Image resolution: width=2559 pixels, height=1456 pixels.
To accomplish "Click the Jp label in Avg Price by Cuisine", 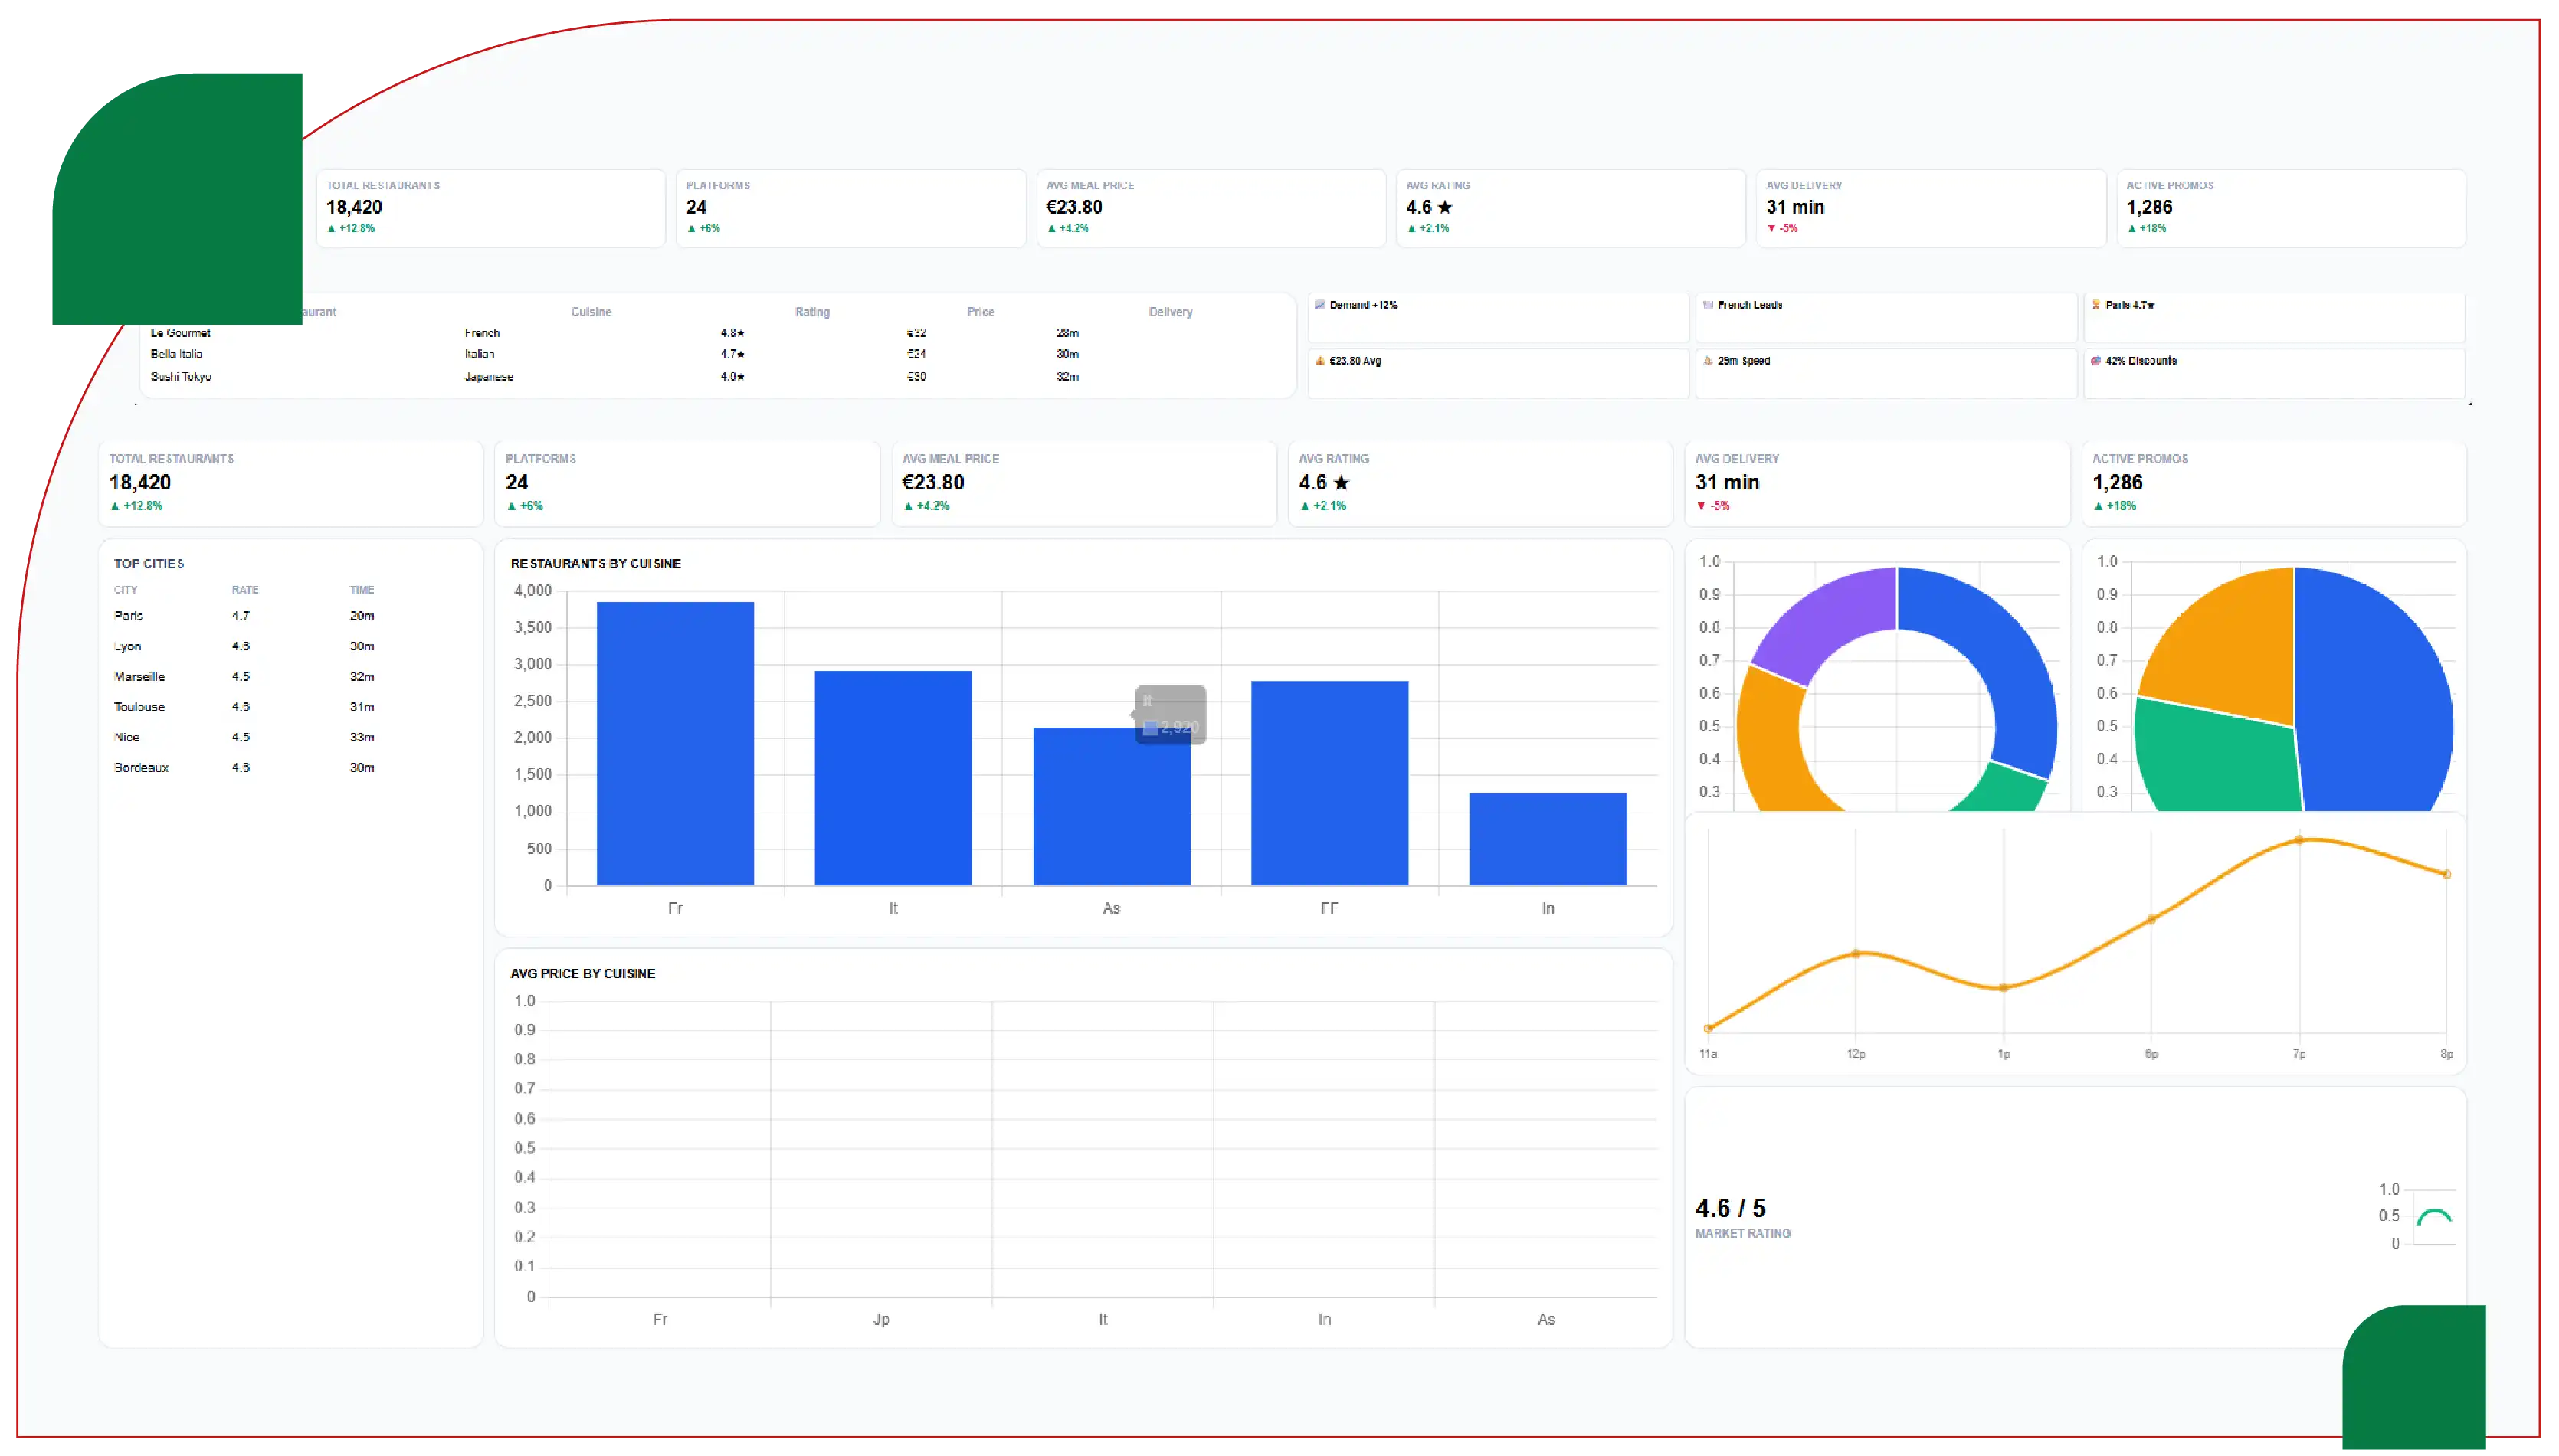I will 881,1320.
